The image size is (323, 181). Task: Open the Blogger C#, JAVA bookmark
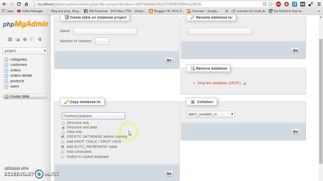click(x=166, y=11)
